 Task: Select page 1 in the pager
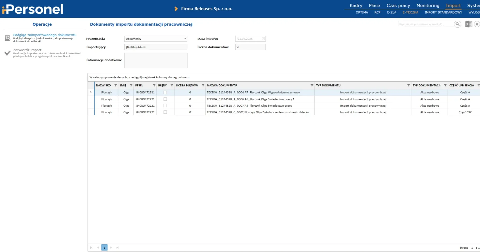pos(104,248)
